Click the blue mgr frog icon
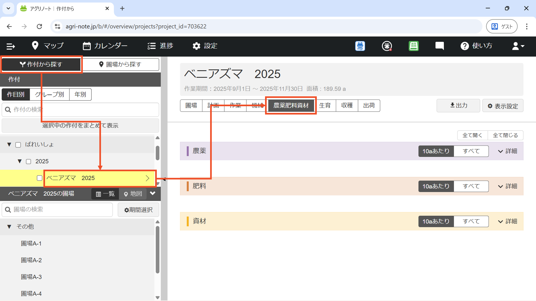536x301 pixels. (x=360, y=46)
